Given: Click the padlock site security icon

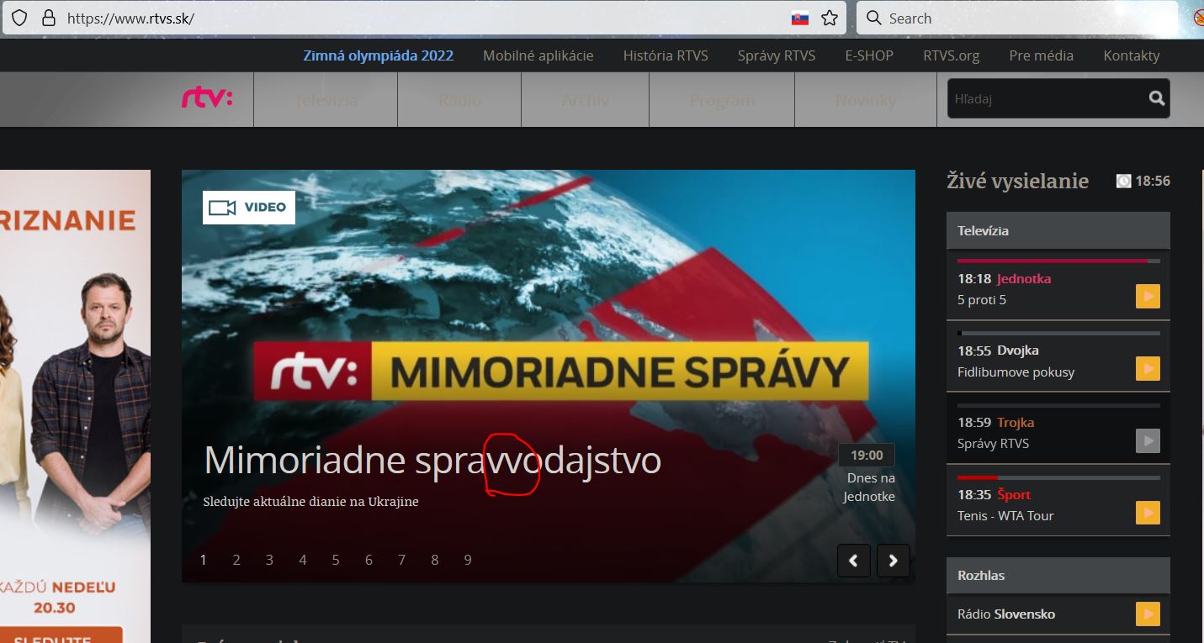Looking at the screenshot, I should pyautogui.click(x=49, y=18).
